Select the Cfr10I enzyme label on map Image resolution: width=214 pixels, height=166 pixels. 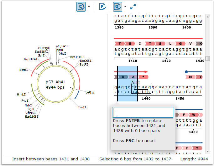point(31,113)
